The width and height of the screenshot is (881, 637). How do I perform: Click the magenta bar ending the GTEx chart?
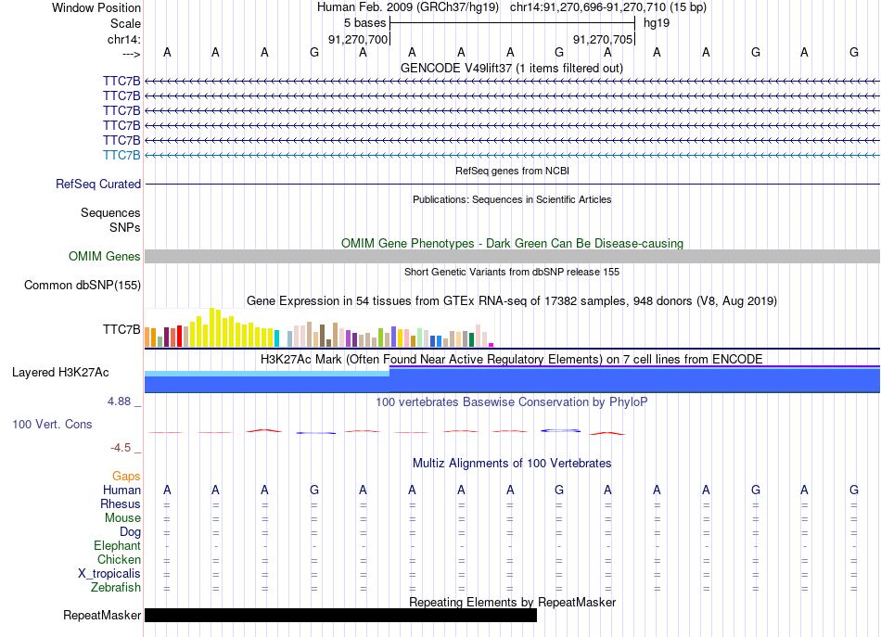[492, 345]
